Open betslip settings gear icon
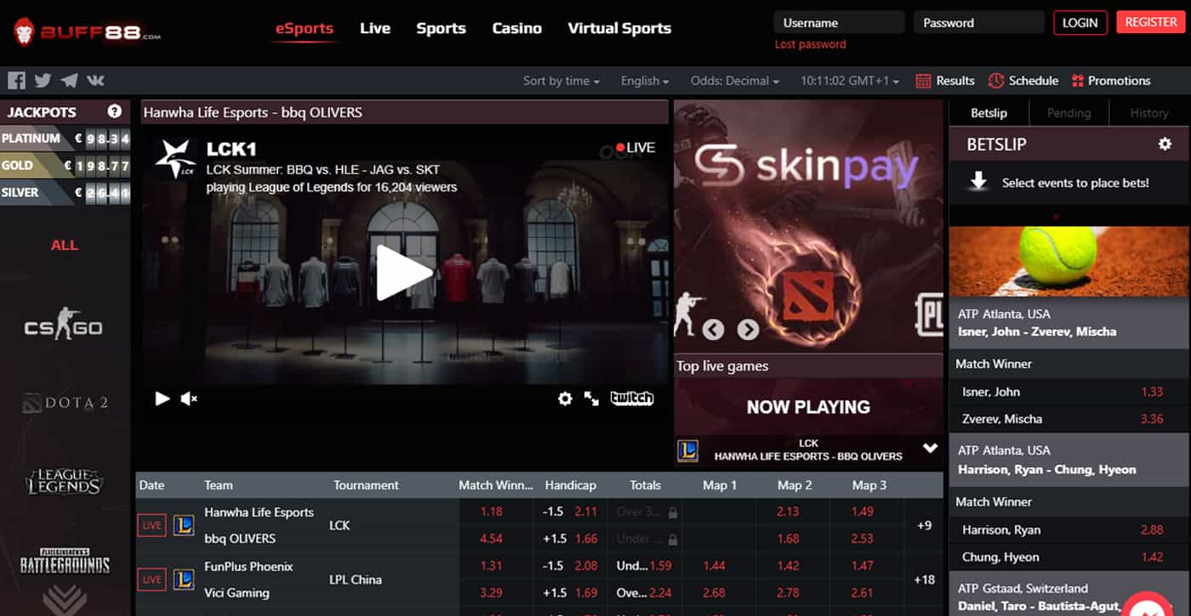This screenshot has width=1191, height=616. click(1165, 144)
